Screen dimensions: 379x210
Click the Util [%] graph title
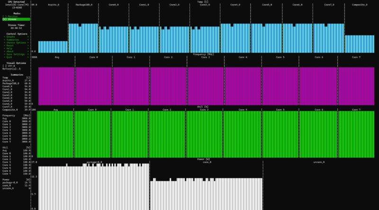(203, 107)
